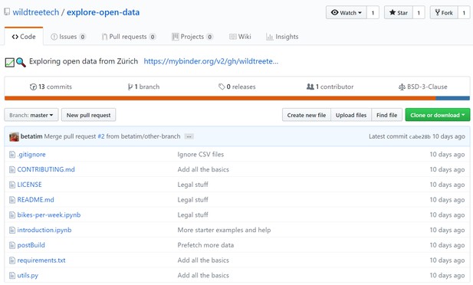Click Upload files

351,115
